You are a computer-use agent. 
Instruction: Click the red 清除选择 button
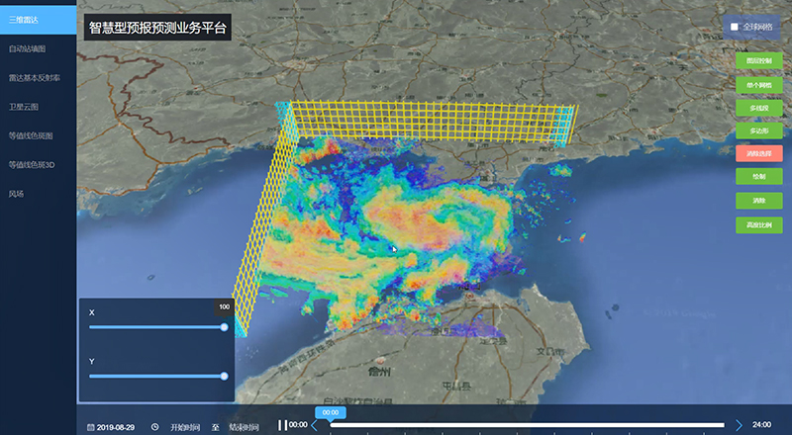(759, 153)
